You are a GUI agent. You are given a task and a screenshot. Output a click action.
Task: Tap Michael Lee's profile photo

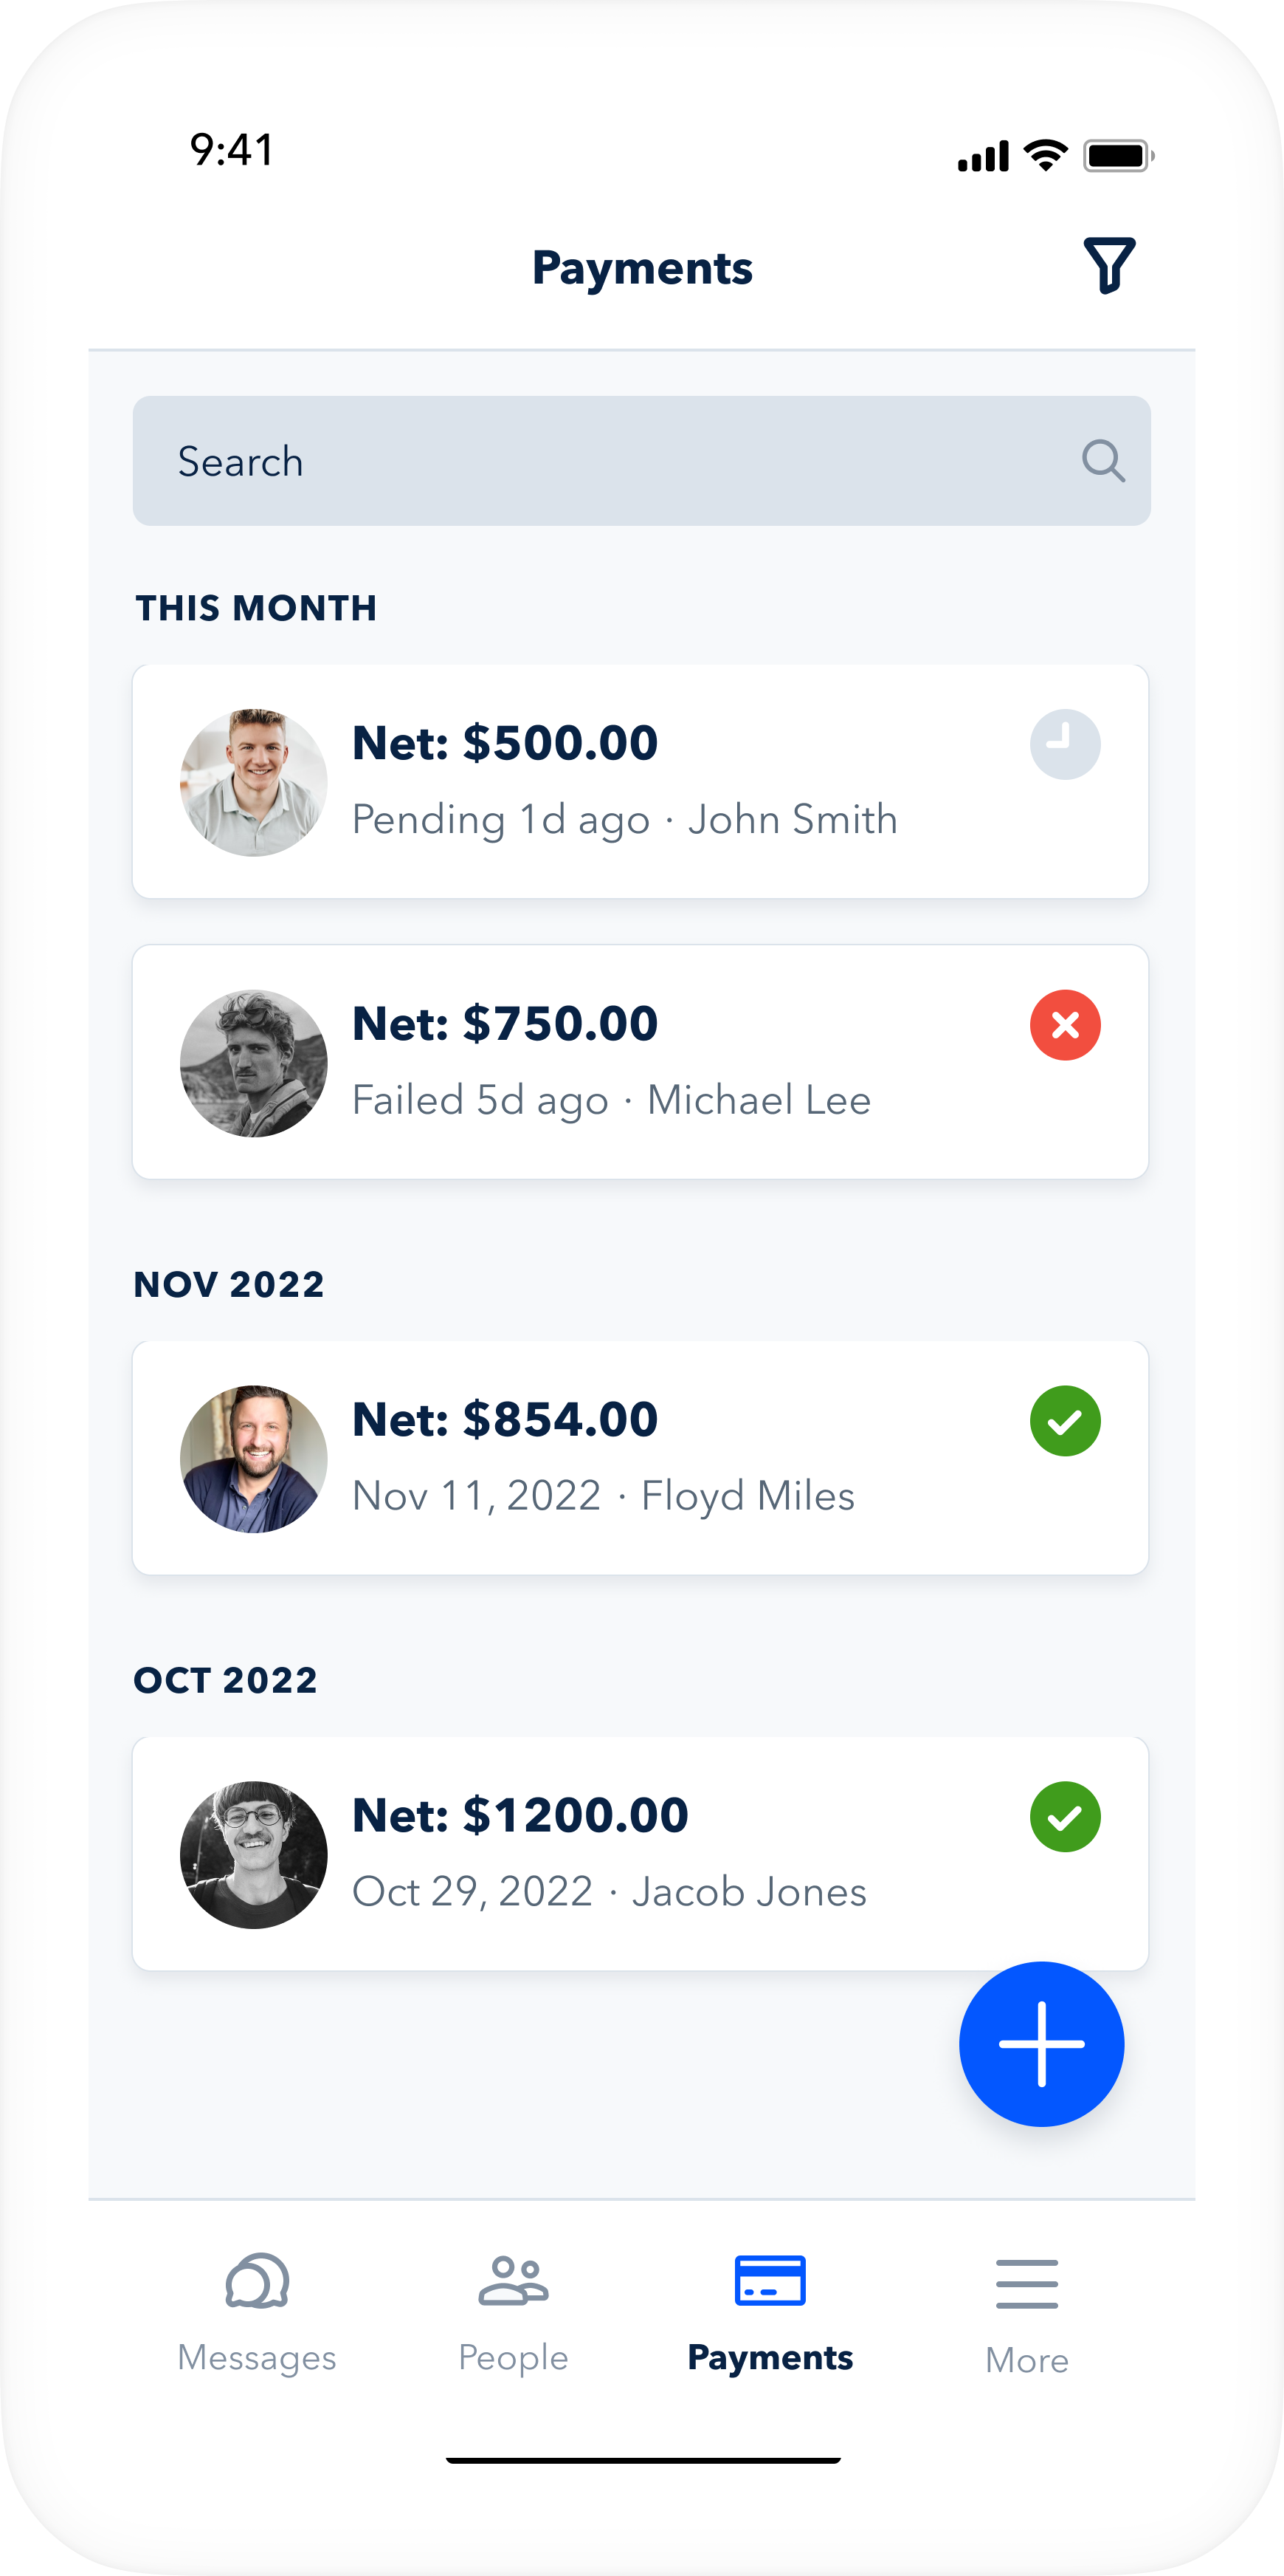click(254, 1063)
